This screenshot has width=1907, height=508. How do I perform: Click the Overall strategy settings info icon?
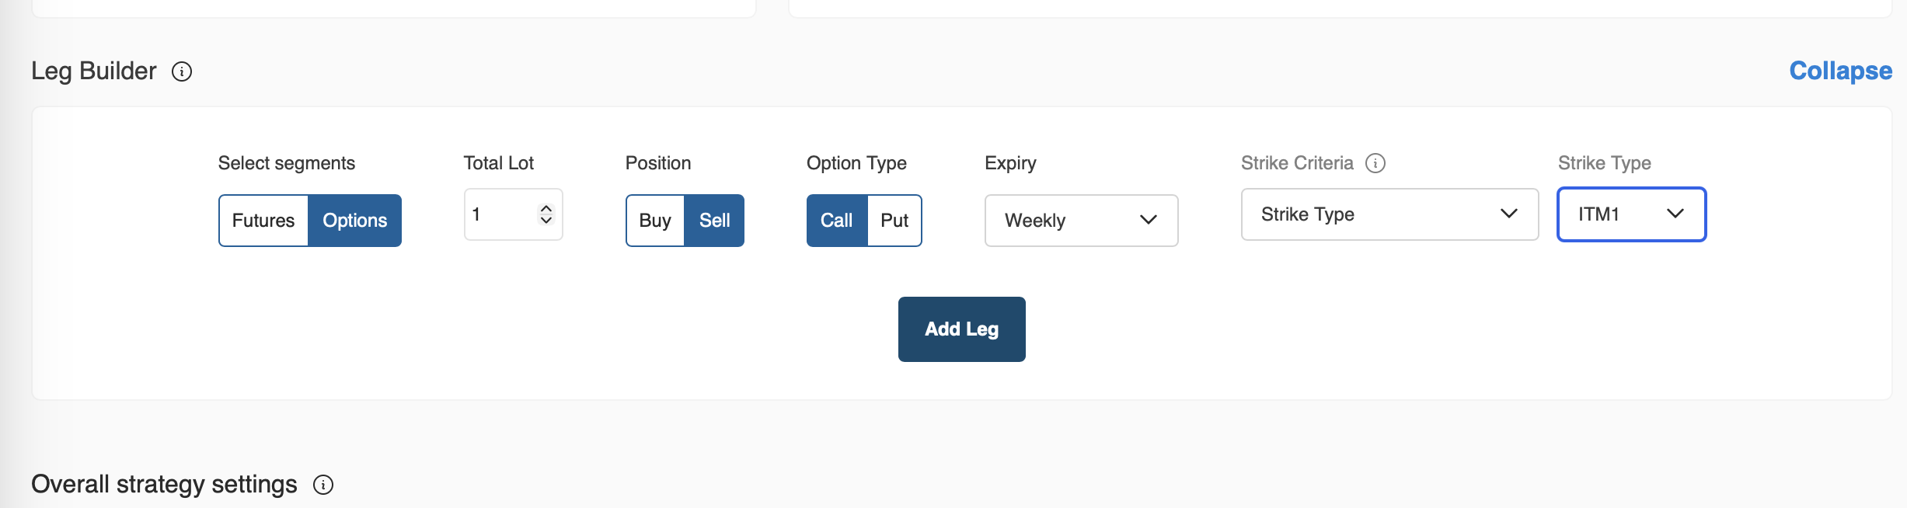click(323, 485)
